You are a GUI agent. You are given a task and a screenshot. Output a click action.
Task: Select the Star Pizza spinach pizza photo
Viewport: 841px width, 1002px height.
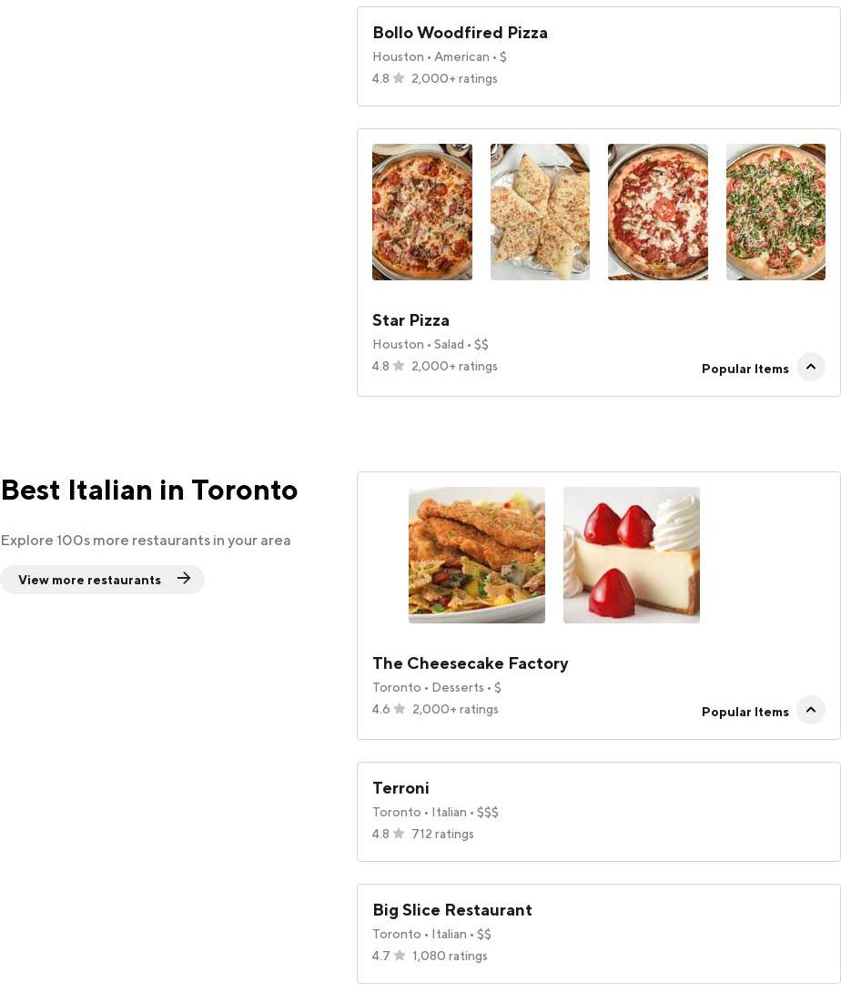[x=775, y=212]
